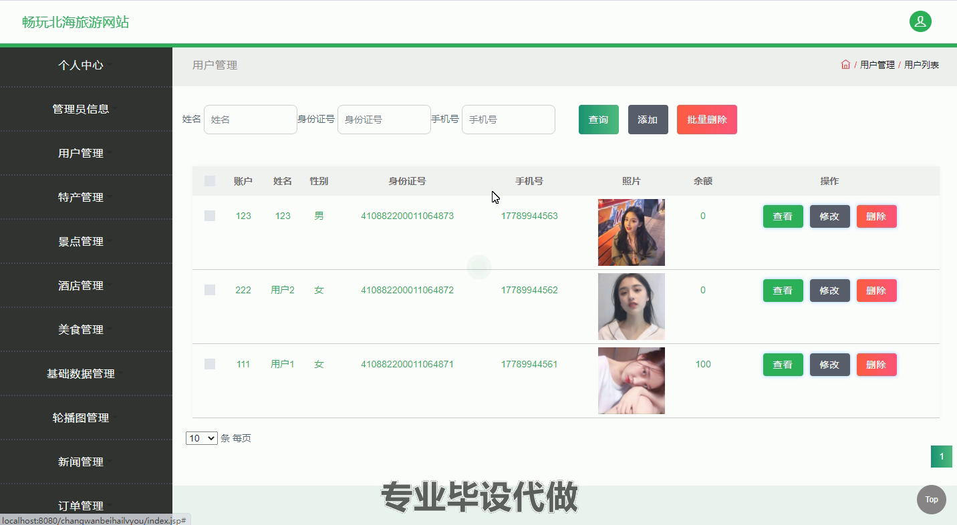Click the name cell 用户2

283,290
